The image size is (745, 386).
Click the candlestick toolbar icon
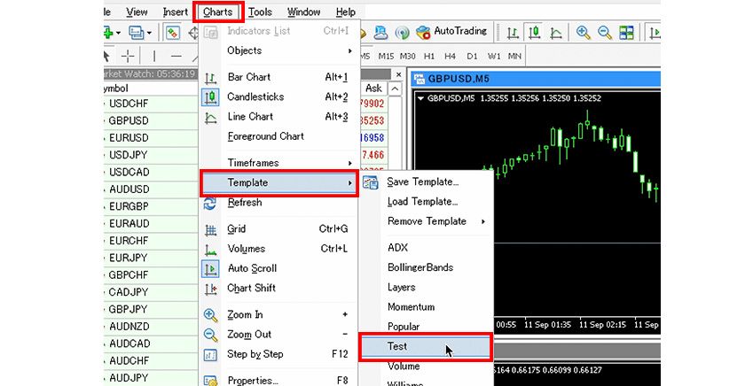point(535,32)
